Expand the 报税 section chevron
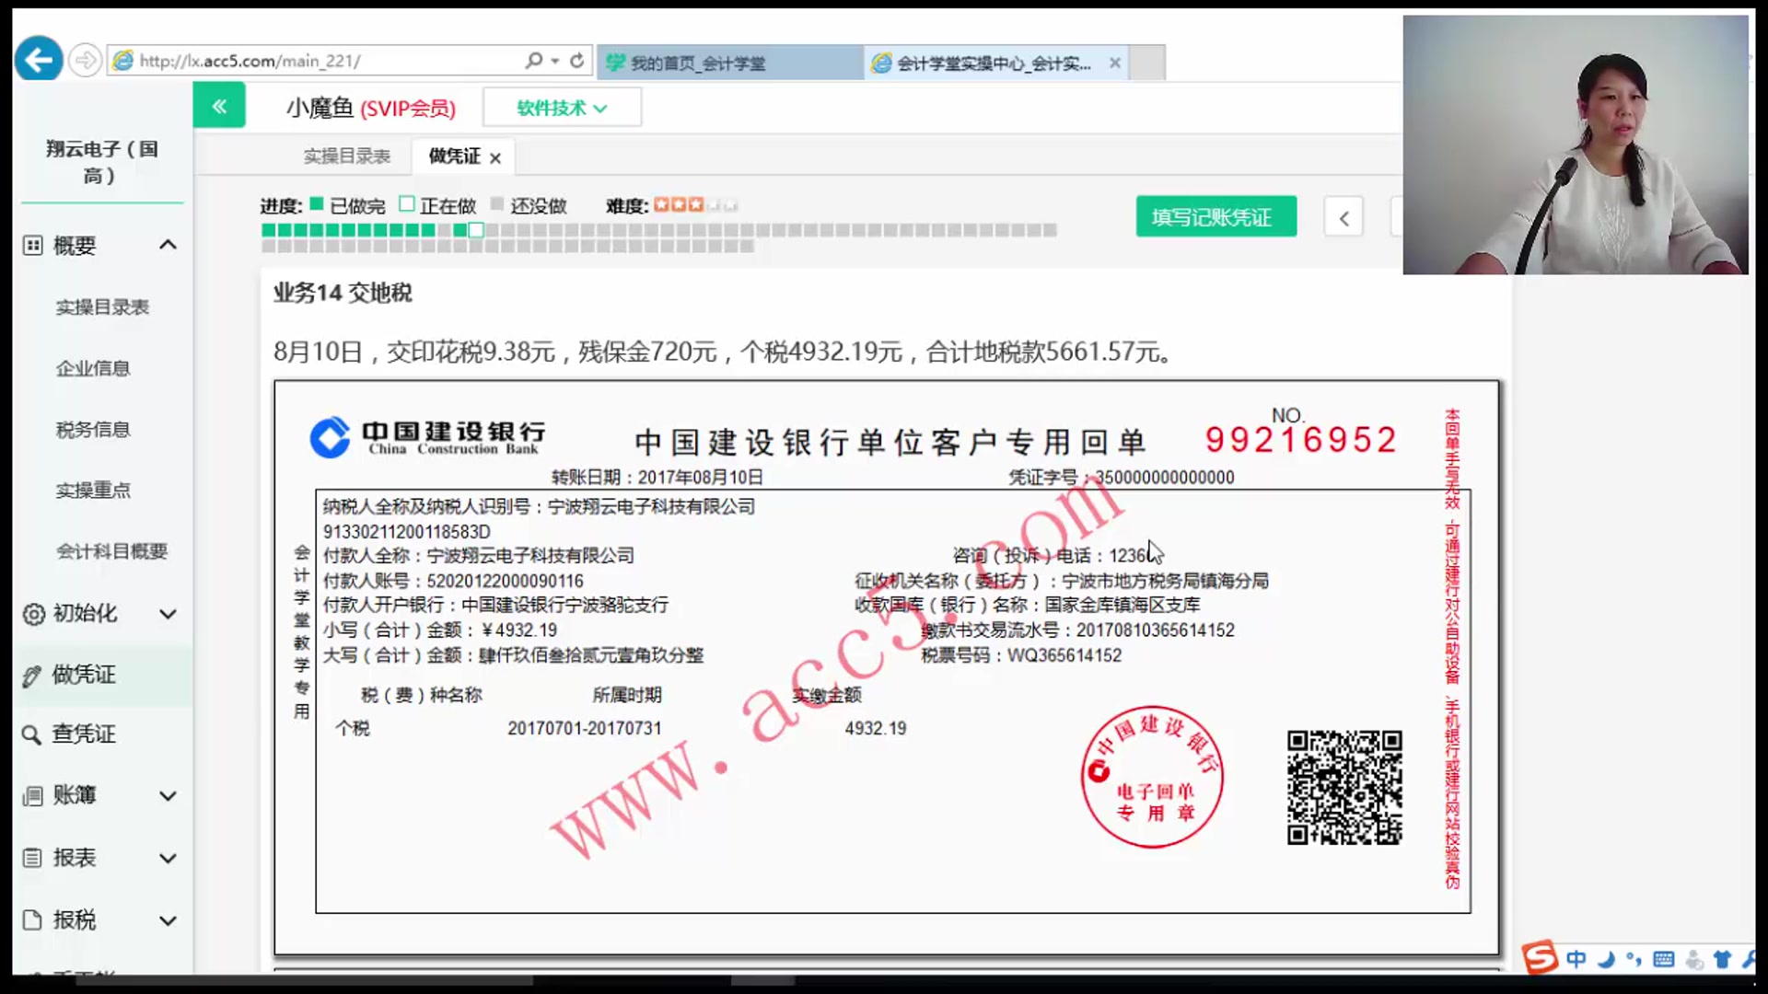The width and height of the screenshot is (1768, 994). click(168, 920)
